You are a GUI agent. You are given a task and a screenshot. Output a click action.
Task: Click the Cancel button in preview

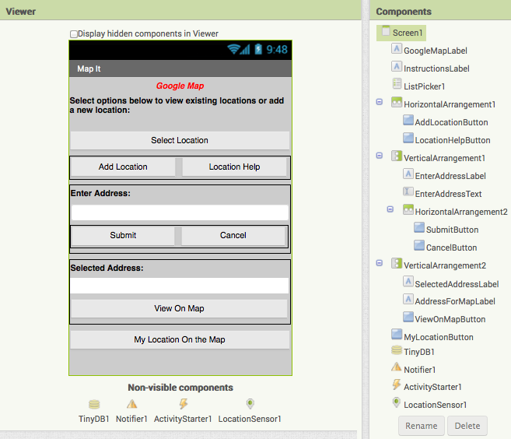coord(233,236)
